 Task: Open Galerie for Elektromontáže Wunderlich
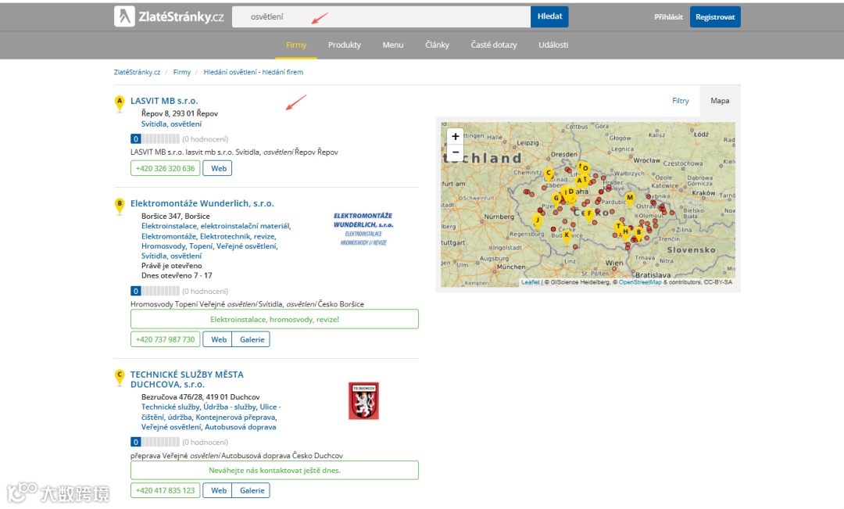252,339
